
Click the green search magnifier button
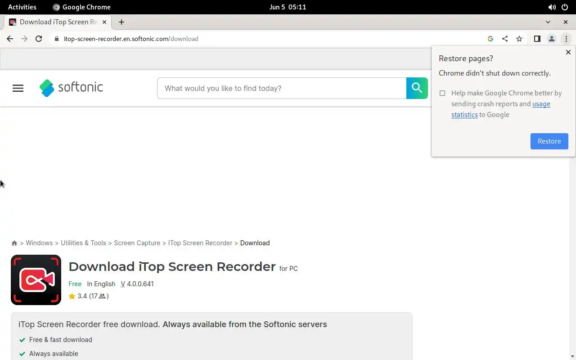click(x=417, y=88)
